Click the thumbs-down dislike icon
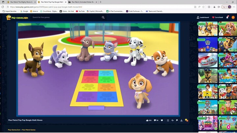The width and height of the screenshot is (237, 133). point(155,121)
